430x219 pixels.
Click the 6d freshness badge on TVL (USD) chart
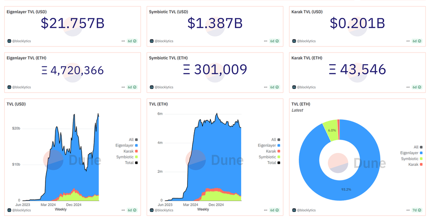(x=132, y=210)
